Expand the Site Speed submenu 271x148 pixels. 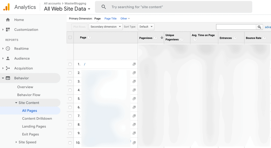pyautogui.click(x=16, y=142)
